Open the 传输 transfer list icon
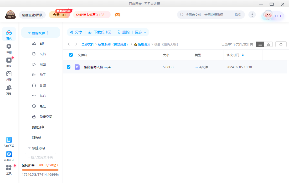This screenshot has width=289, height=183. click(x=9, y=48)
